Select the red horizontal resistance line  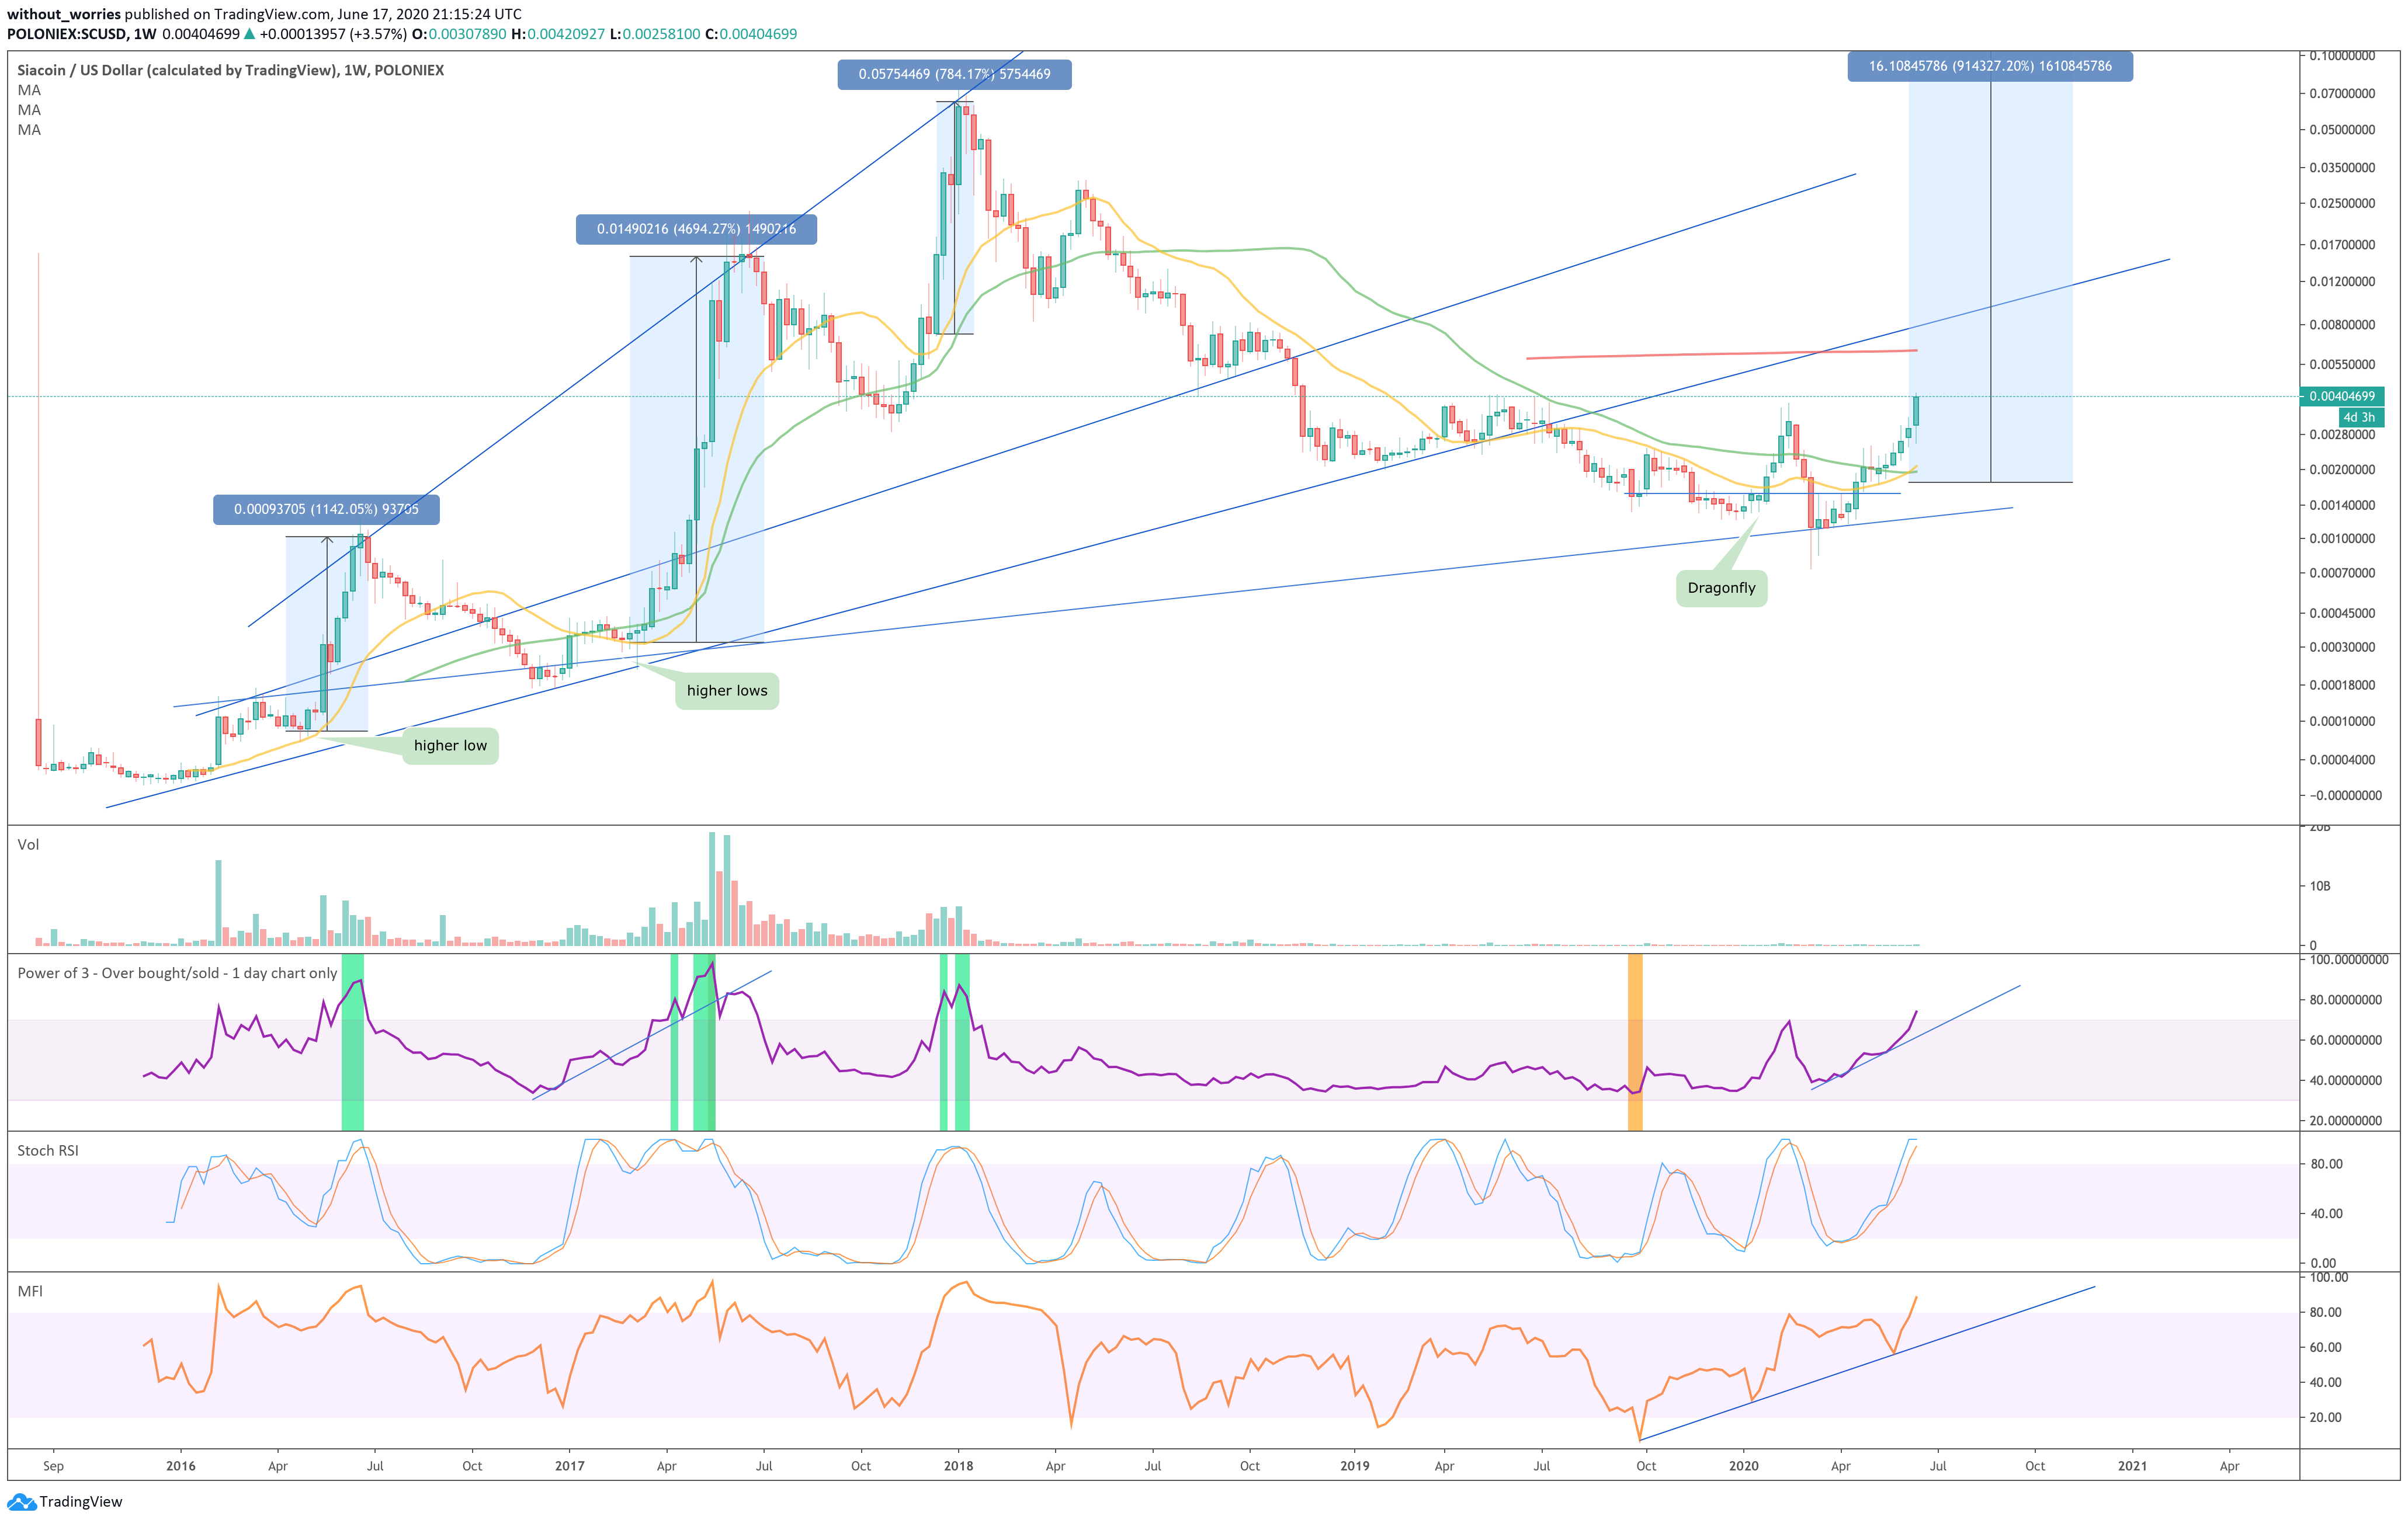point(1721,354)
